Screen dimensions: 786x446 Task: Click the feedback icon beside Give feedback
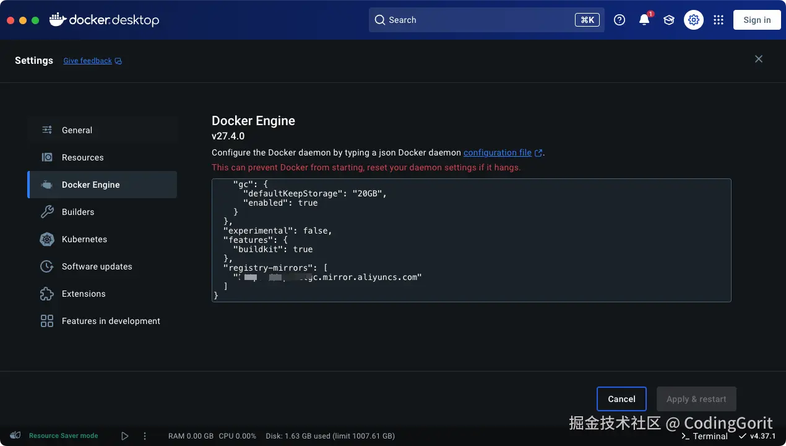click(x=118, y=61)
